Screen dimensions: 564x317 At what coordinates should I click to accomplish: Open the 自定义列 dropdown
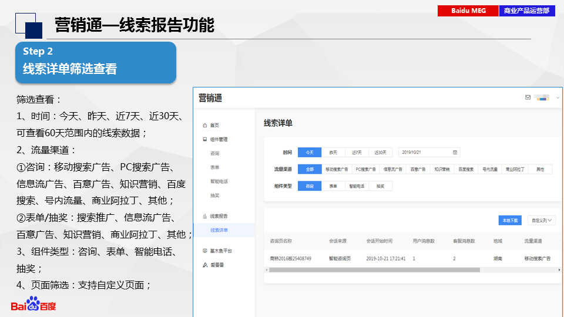pyautogui.click(x=541, y=220)
